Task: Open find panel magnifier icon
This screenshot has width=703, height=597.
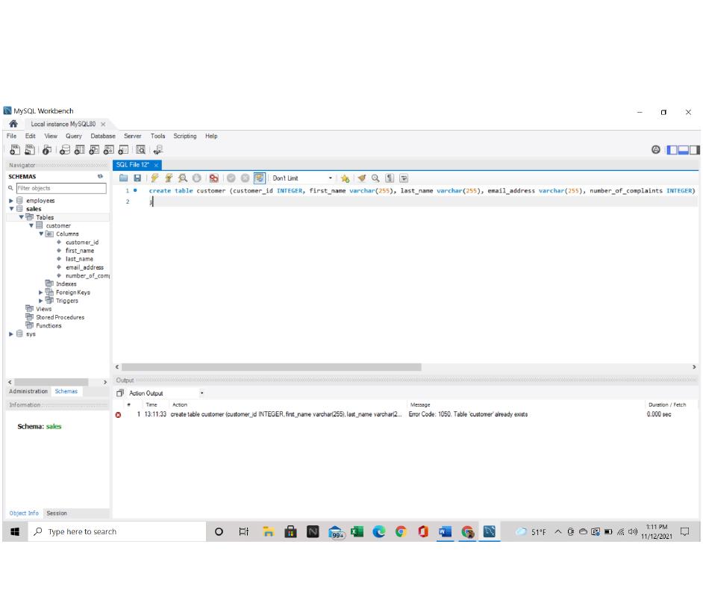Action: 375,178
